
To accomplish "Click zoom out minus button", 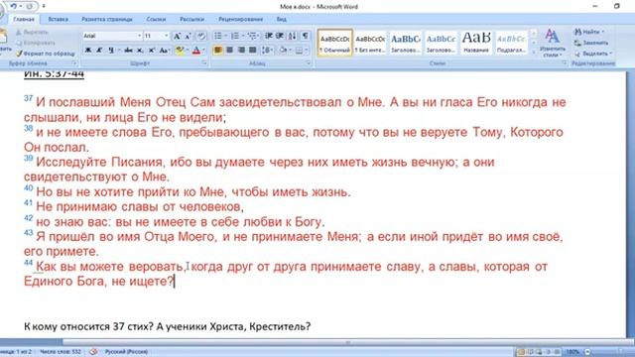I will pos(587,352).
